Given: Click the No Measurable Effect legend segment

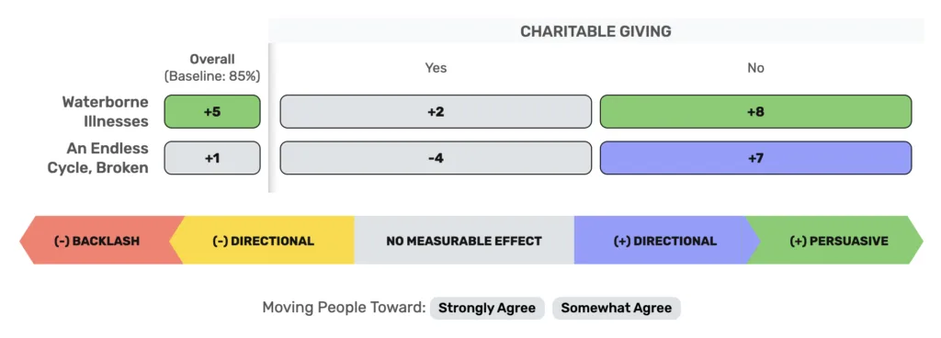Looking at the screenshot, I should [x=464, y=241].
